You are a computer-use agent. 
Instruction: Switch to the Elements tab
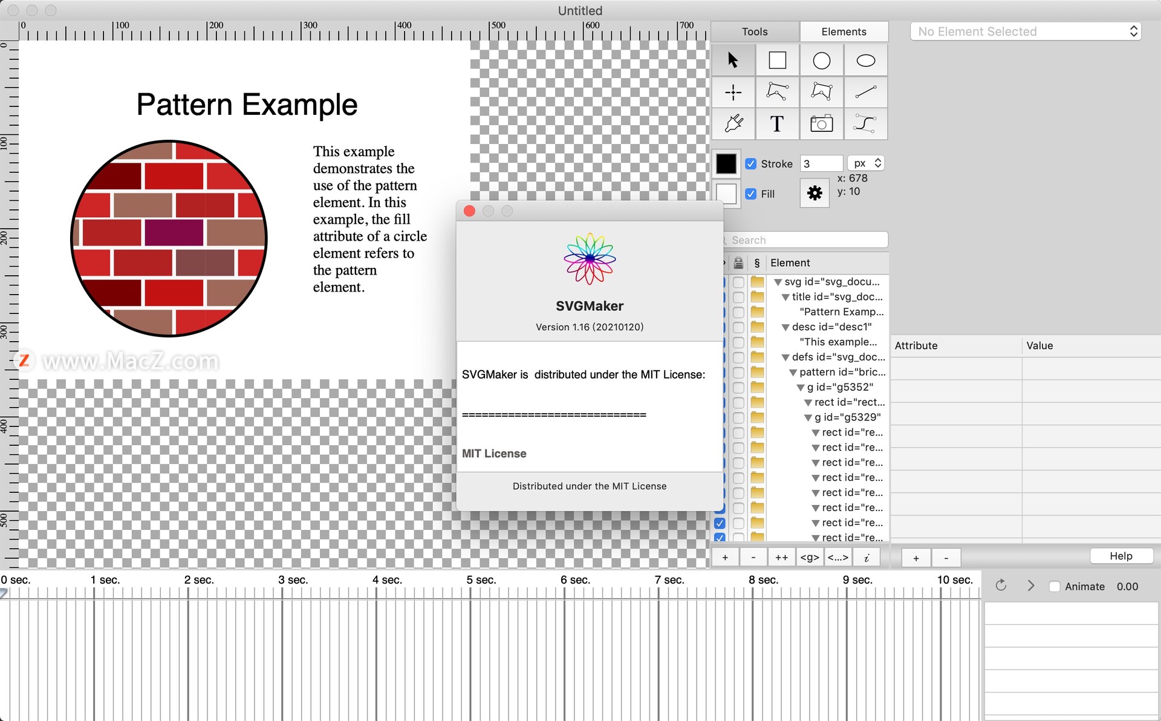click(x=844, y=31)
